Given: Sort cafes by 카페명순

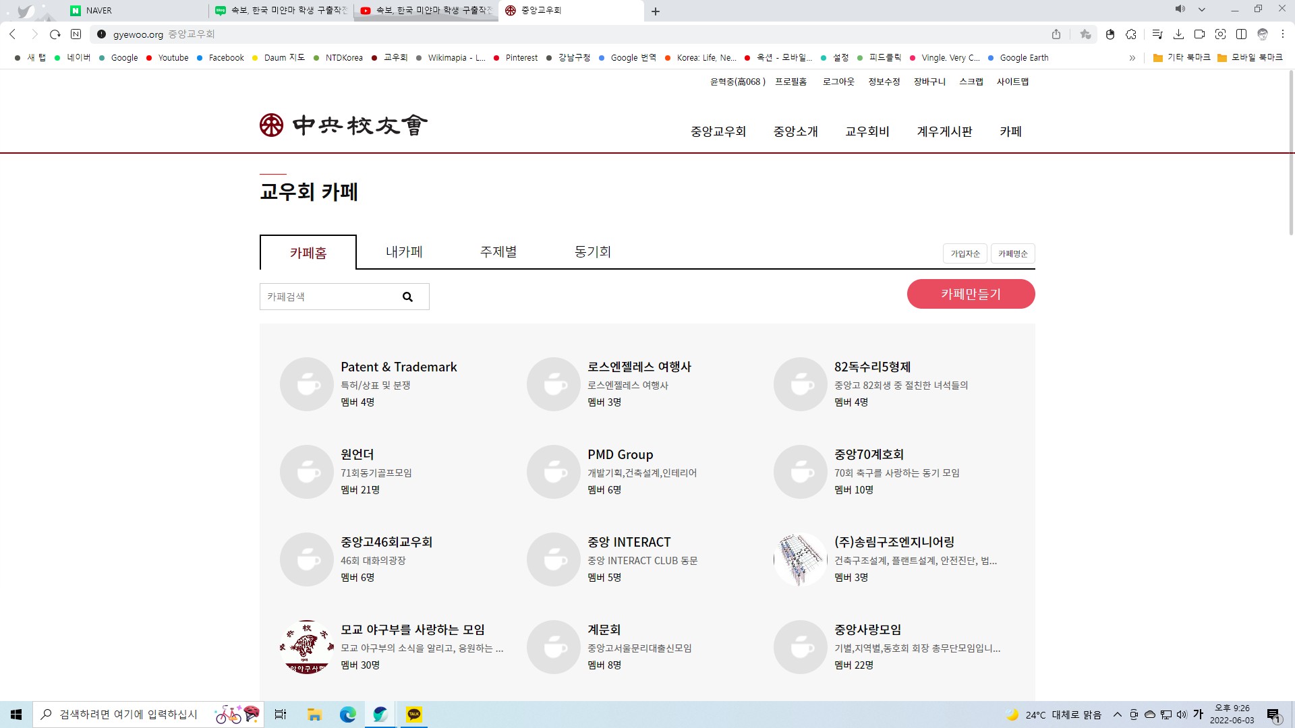Looking at the screenshot, I should 1012,253.
